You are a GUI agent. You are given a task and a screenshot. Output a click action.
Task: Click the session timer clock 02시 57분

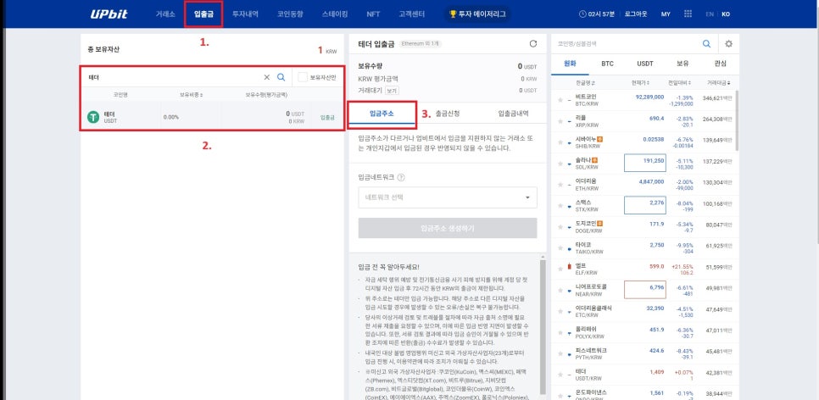pyautogui.click(x=597, y=14)
